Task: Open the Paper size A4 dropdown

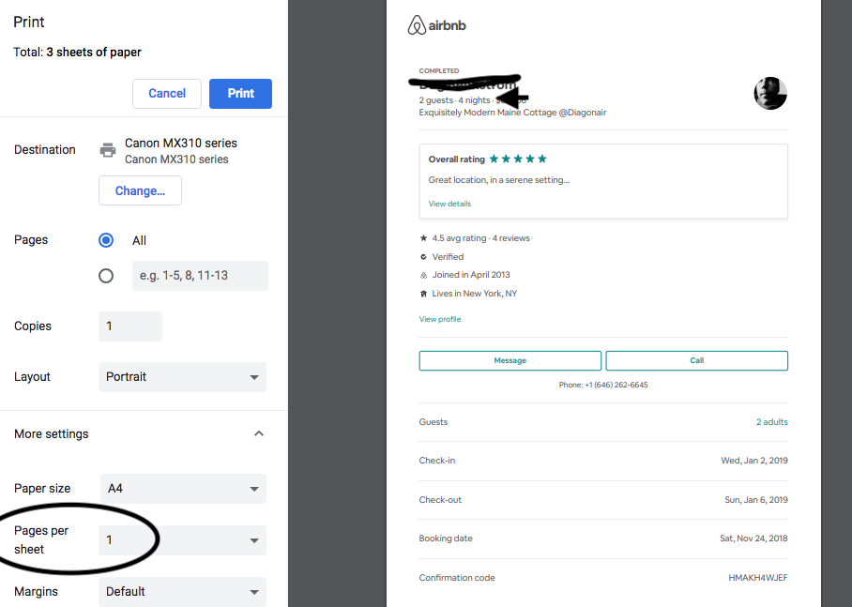Action: tap(182, 489)
